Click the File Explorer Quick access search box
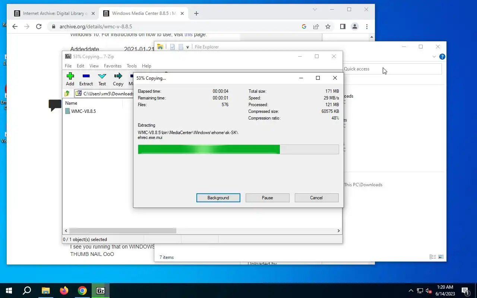This screenshot has width=477, height=298. (x=392, y=69)
